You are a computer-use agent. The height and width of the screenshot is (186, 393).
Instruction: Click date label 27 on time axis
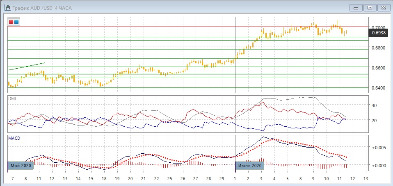[x=196, y=179]
